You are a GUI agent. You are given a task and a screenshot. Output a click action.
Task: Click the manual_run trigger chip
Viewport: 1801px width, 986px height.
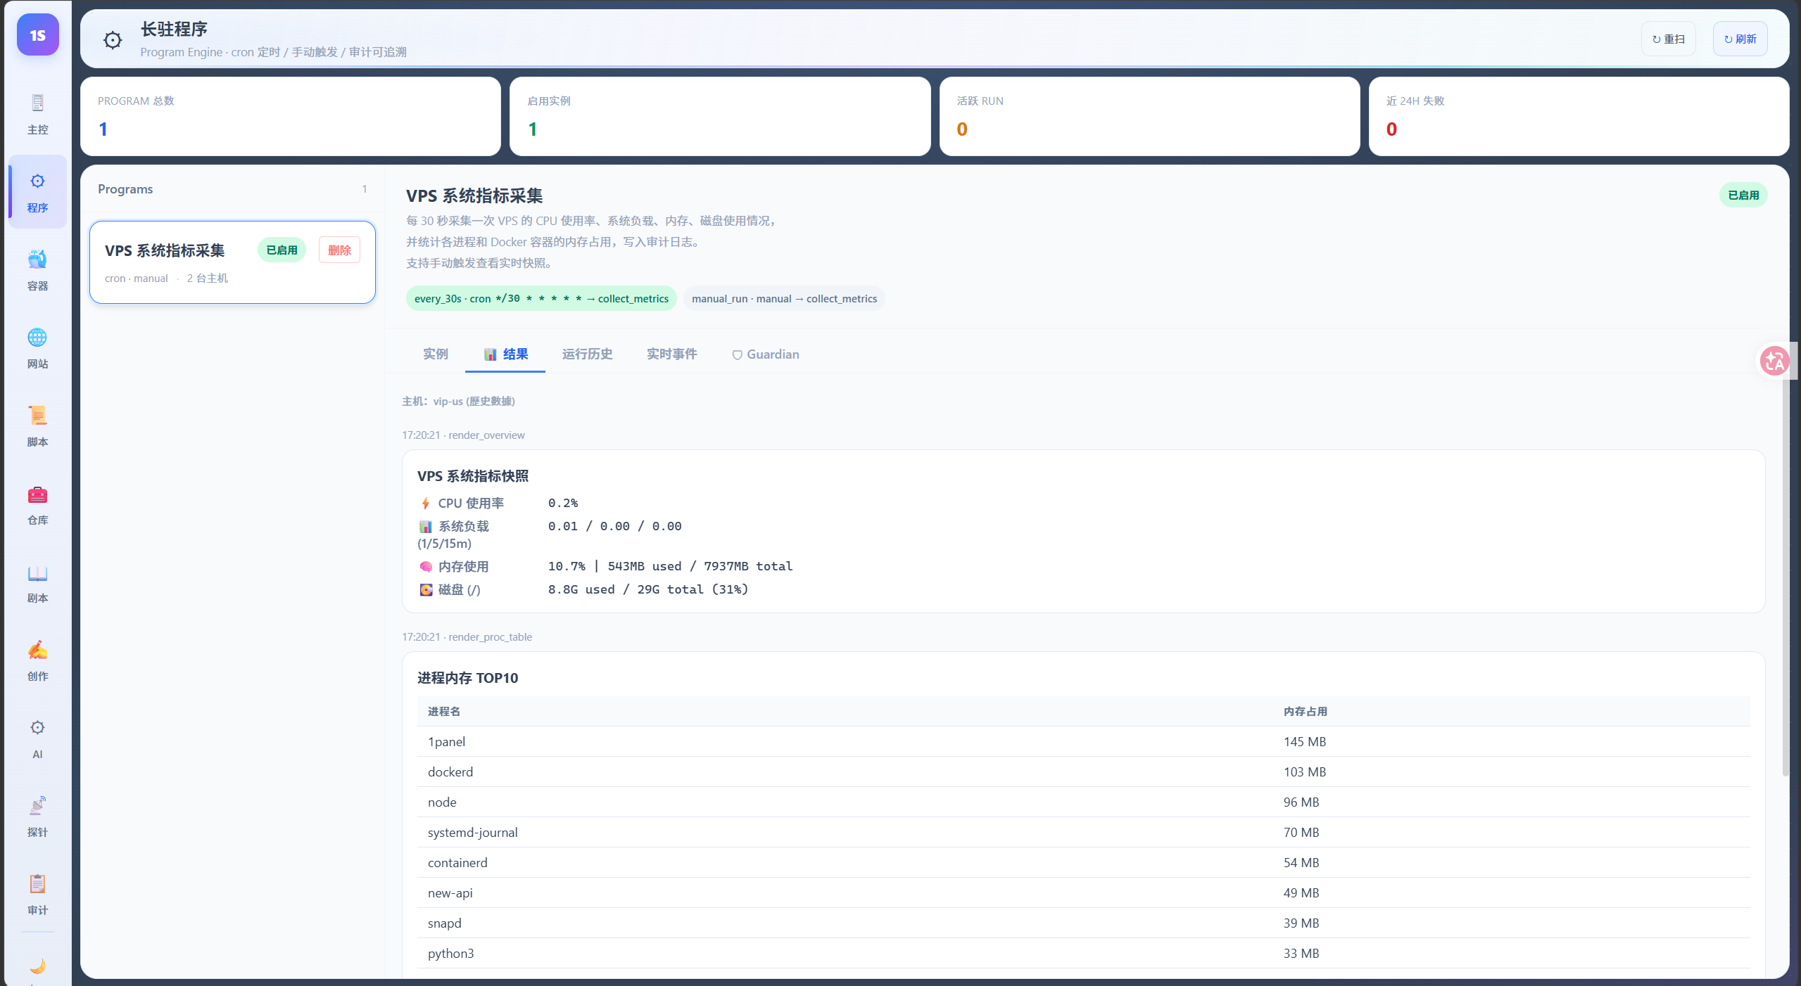coord(783,298)
